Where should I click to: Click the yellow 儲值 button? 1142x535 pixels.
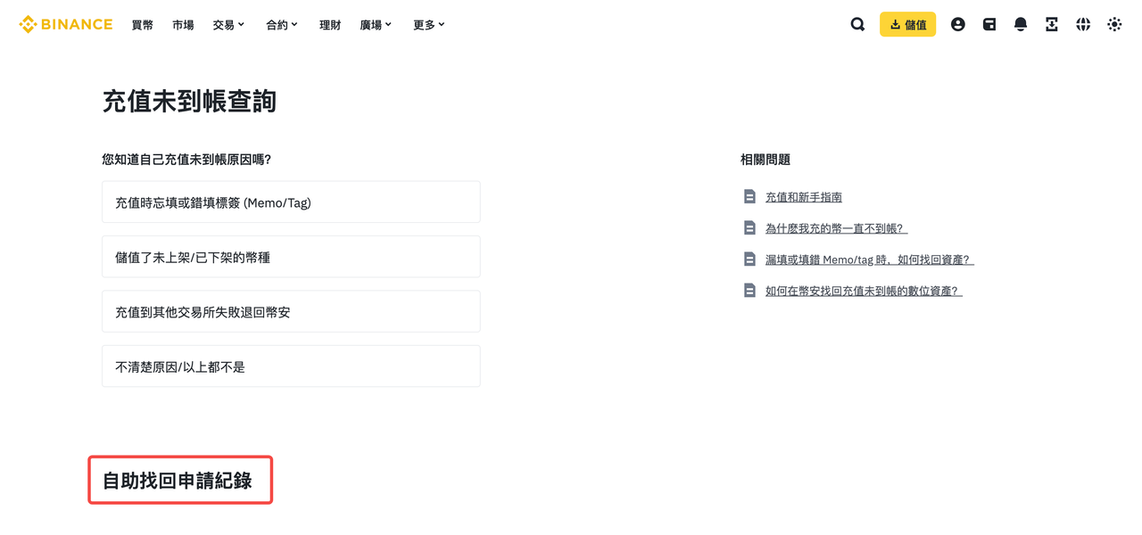(907, 25)
